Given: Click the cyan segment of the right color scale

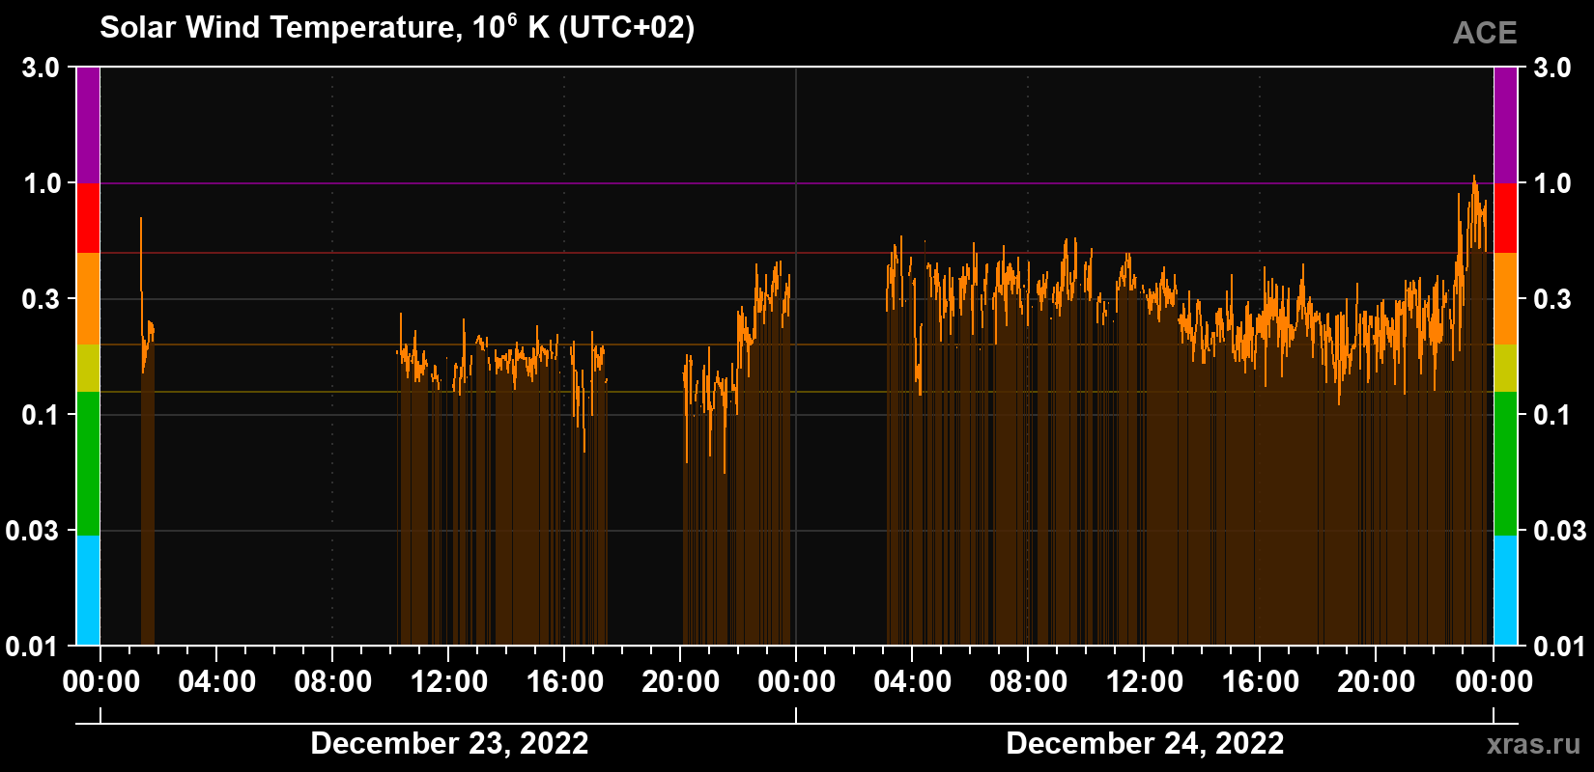Looking at the screenshot, I should pos(1505,591).
